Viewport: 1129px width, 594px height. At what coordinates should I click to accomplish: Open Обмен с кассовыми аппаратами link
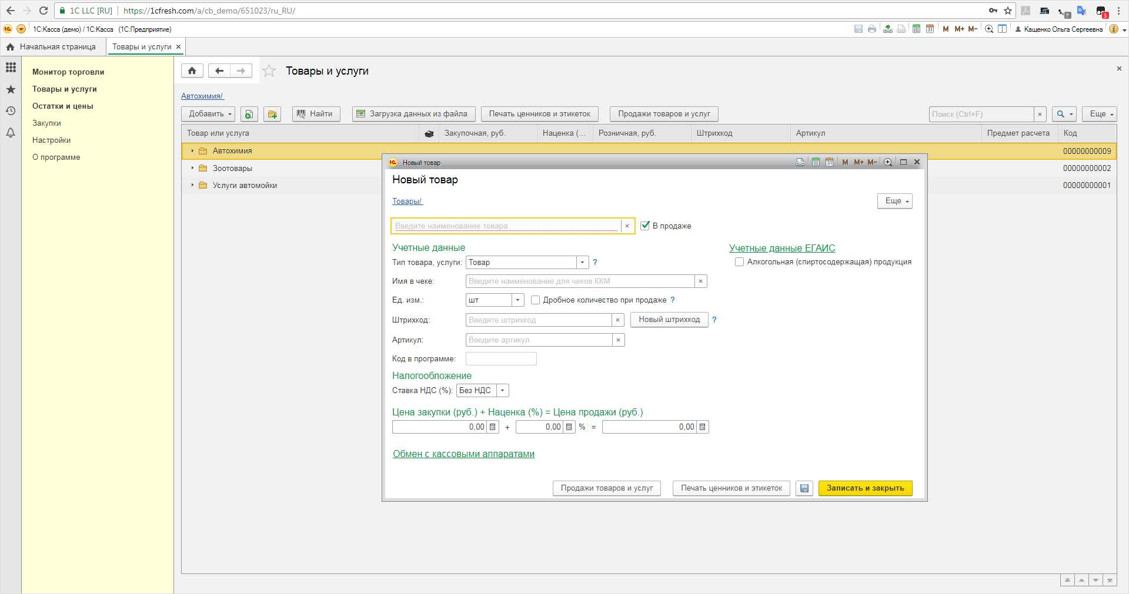point(463,454)
